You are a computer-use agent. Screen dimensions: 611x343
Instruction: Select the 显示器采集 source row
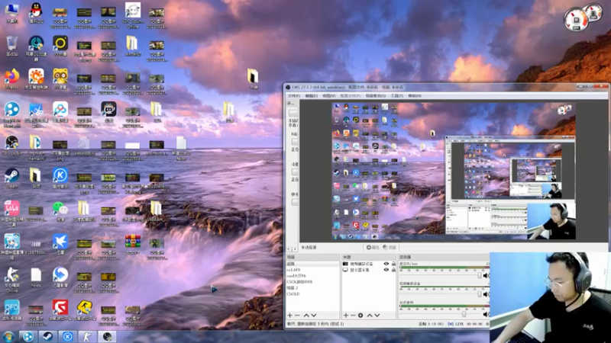click(369, 270)
